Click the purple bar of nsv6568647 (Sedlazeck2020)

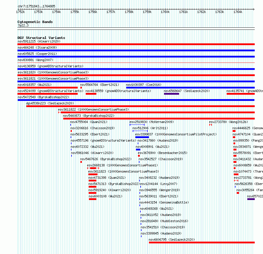[x=171, y=94]
